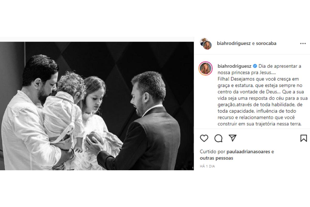
Task: Like the post with the heart icon
Action: pos(204,138)
